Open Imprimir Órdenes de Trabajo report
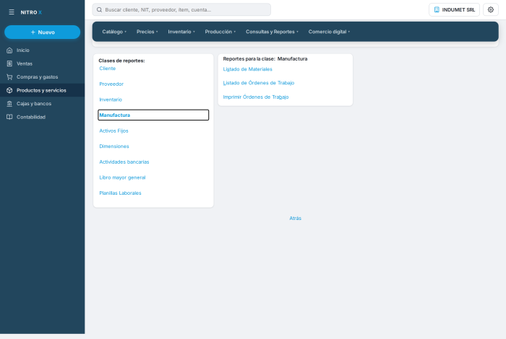This screenshot has height=339, width=506. tap(256, 97)
